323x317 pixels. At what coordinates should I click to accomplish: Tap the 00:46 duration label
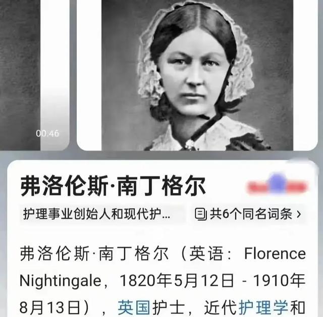[47, 134]
